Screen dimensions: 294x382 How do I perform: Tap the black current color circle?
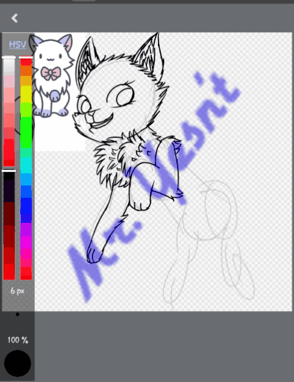pyautogui.click(x=18, y=364)
